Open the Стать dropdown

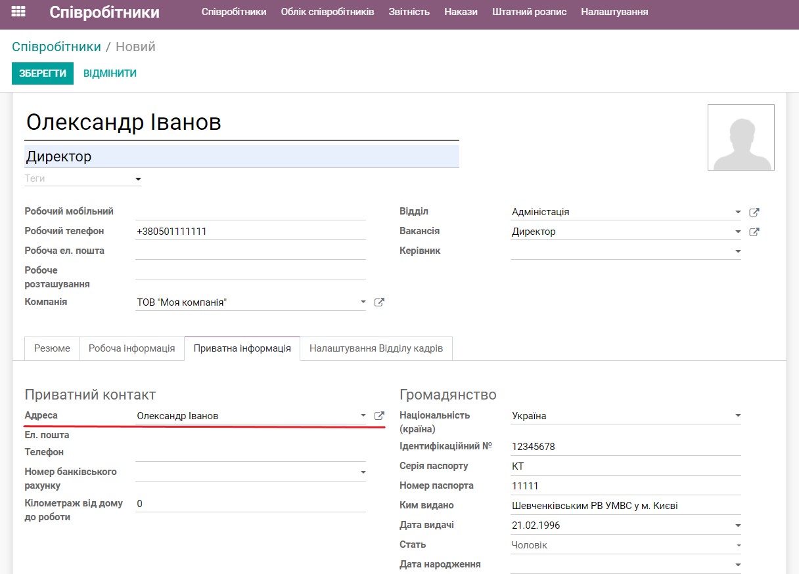737,544
